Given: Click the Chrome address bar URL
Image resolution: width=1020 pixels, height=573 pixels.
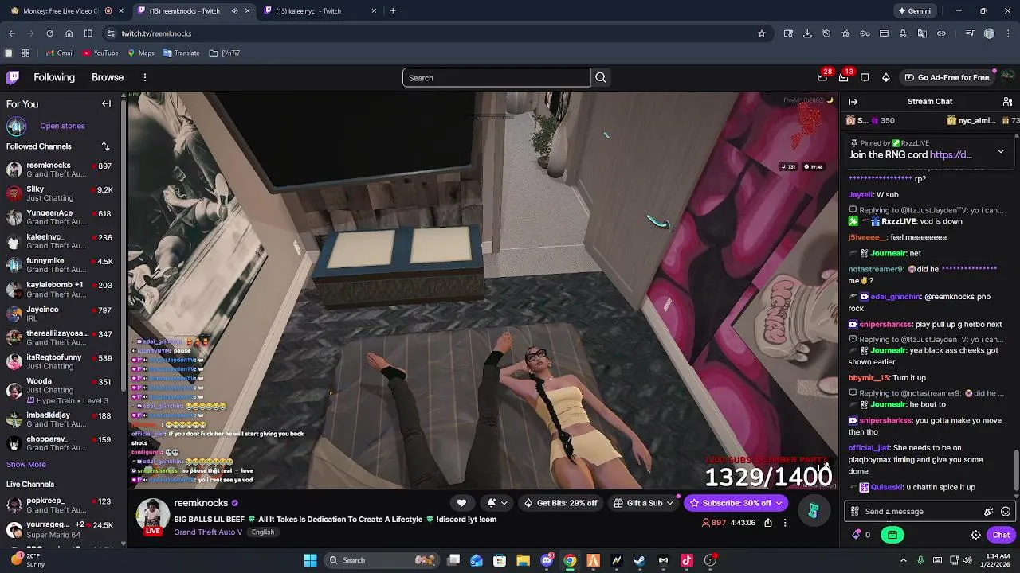Looking at the screenshot, I should (x=156, y=33).
